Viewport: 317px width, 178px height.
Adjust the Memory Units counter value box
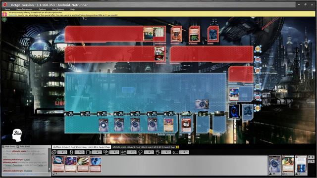pos(97,152)
